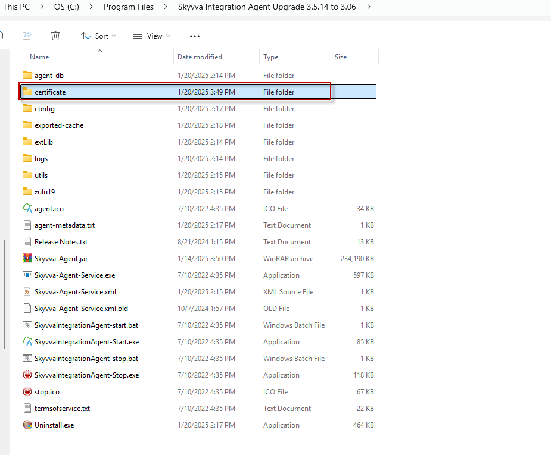Expand the View options dropdown
The height and width of the screenshot is (455, 551).
(151, 36)
